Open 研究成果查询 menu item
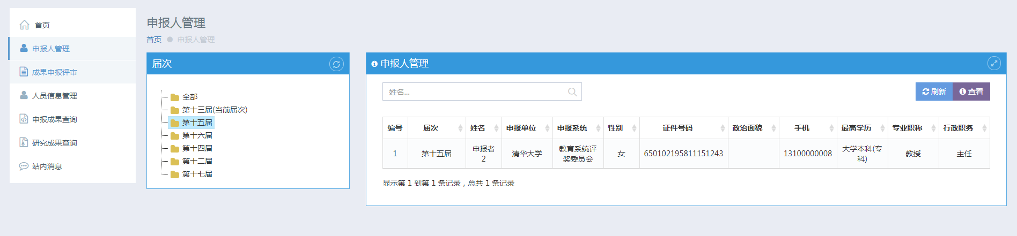This screenshot has height=236, width=1017. pos(72,142)
